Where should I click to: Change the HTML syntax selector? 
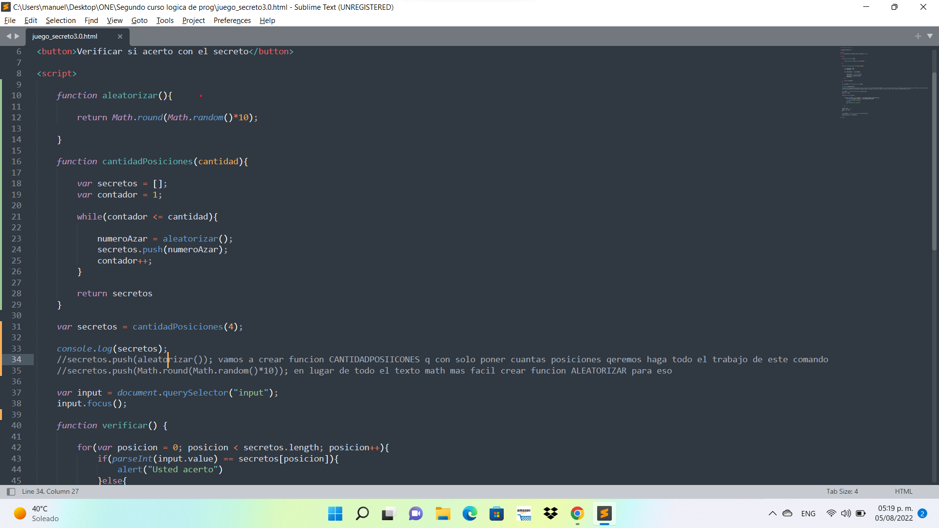pyautogui.click(x=904, y=492)
